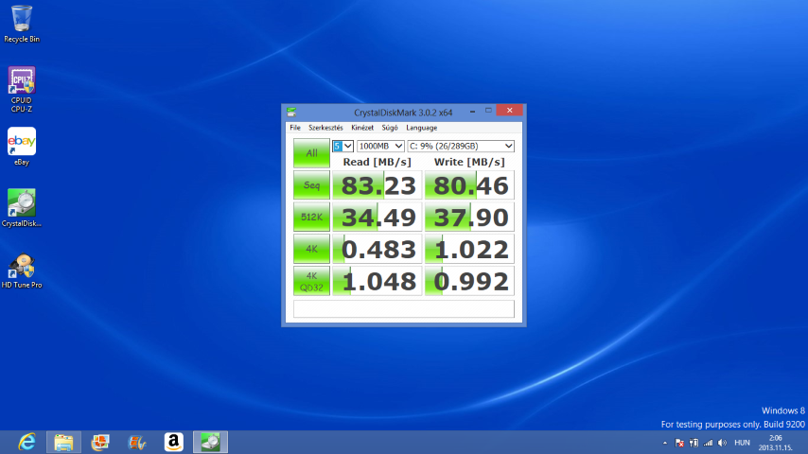
Task: Click the volume speaker tray icon
Action: point(722,443)
